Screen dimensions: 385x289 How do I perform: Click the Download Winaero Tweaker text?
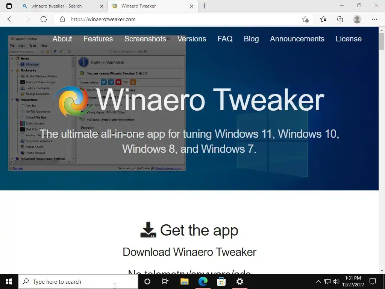click(189, 252)
